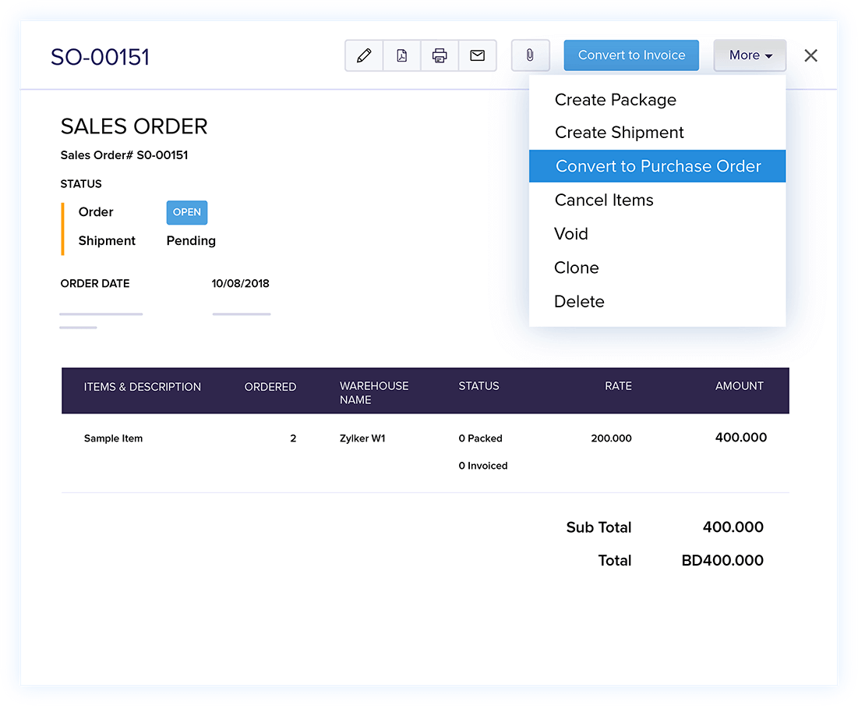This screenshot has width=858, height=706.
Task: Pick Clone in the dropdown list
Action: pos(577,268)
